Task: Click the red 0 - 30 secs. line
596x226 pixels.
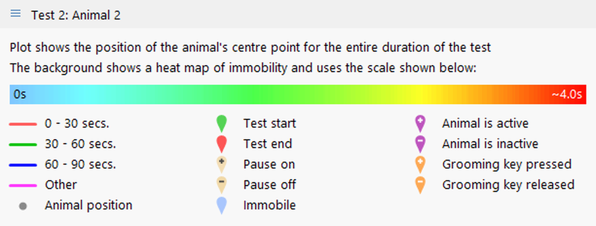Action: [23, 125]
